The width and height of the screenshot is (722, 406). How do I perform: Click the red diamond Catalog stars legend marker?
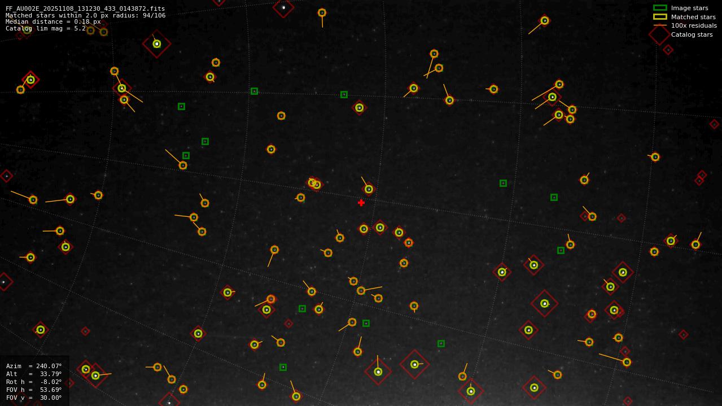coord(659,34)
